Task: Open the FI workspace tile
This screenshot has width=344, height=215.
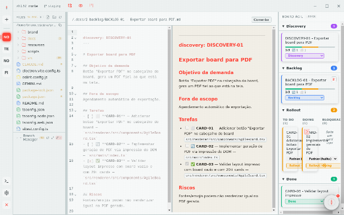Action: point(7,72)
